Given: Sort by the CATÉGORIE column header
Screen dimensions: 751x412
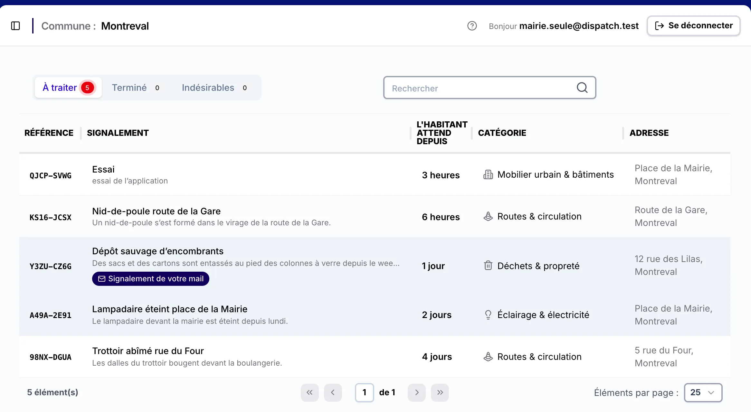Looking at the screenshot, I should [x=502, y=133].
